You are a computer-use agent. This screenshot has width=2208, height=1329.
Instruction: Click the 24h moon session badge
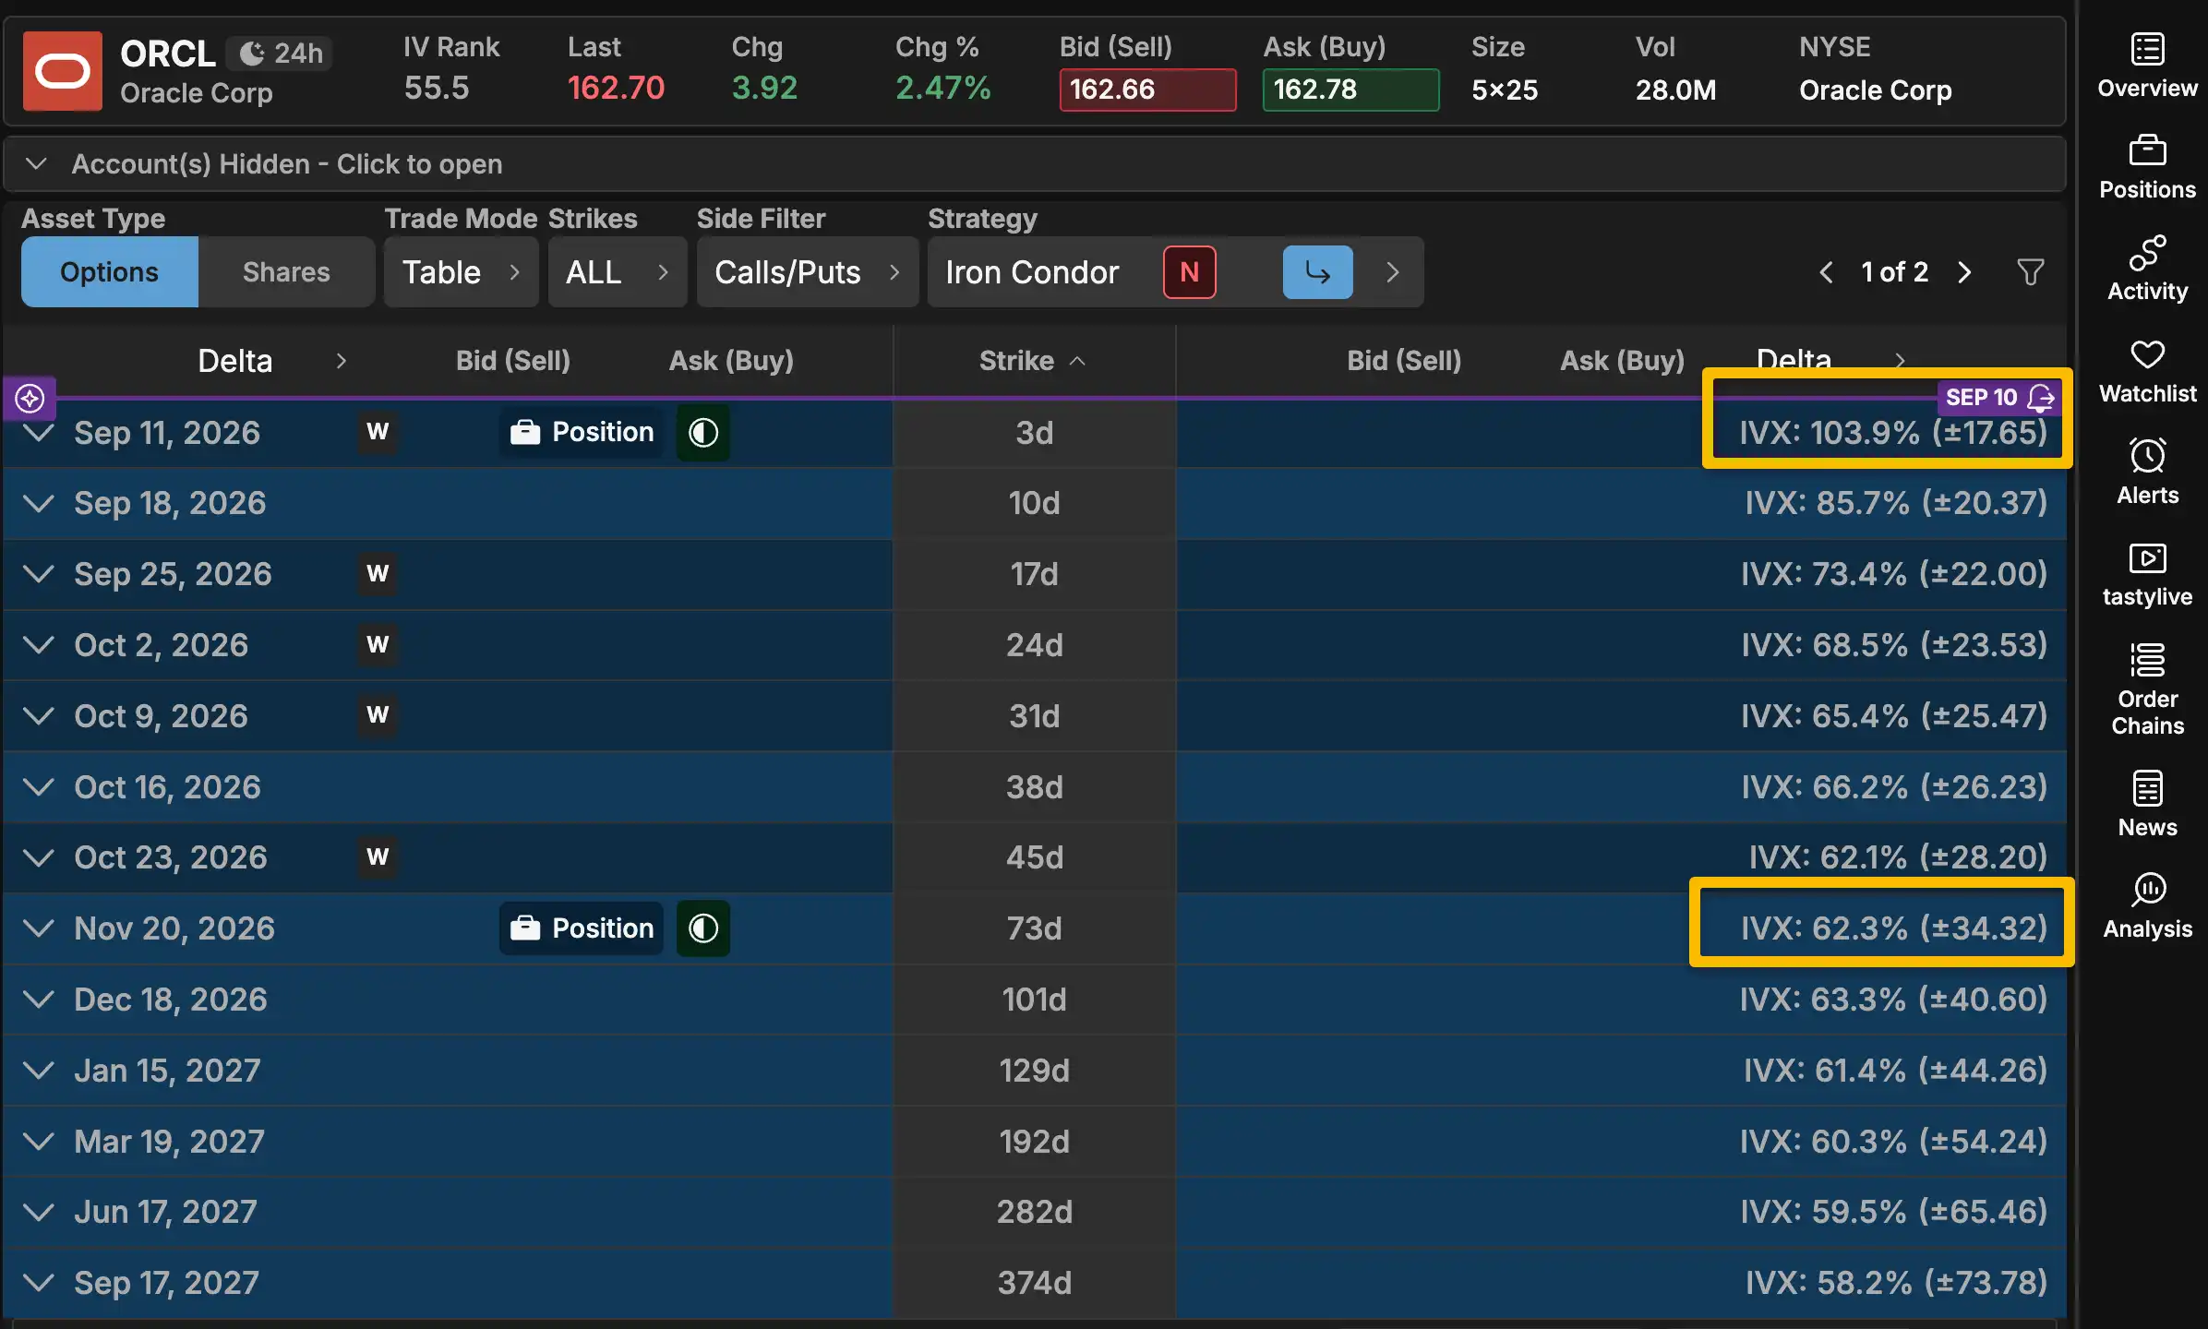(x=281, y=54)
